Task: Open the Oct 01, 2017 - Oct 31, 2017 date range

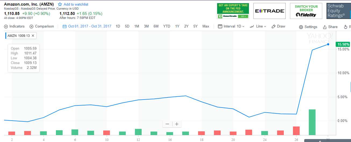Action: coord(90,26)
